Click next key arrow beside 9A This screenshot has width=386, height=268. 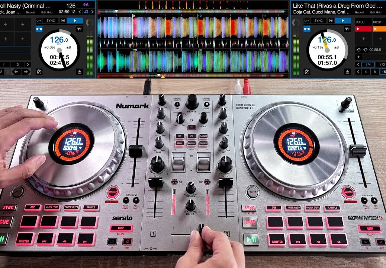[x=92, y=12]
